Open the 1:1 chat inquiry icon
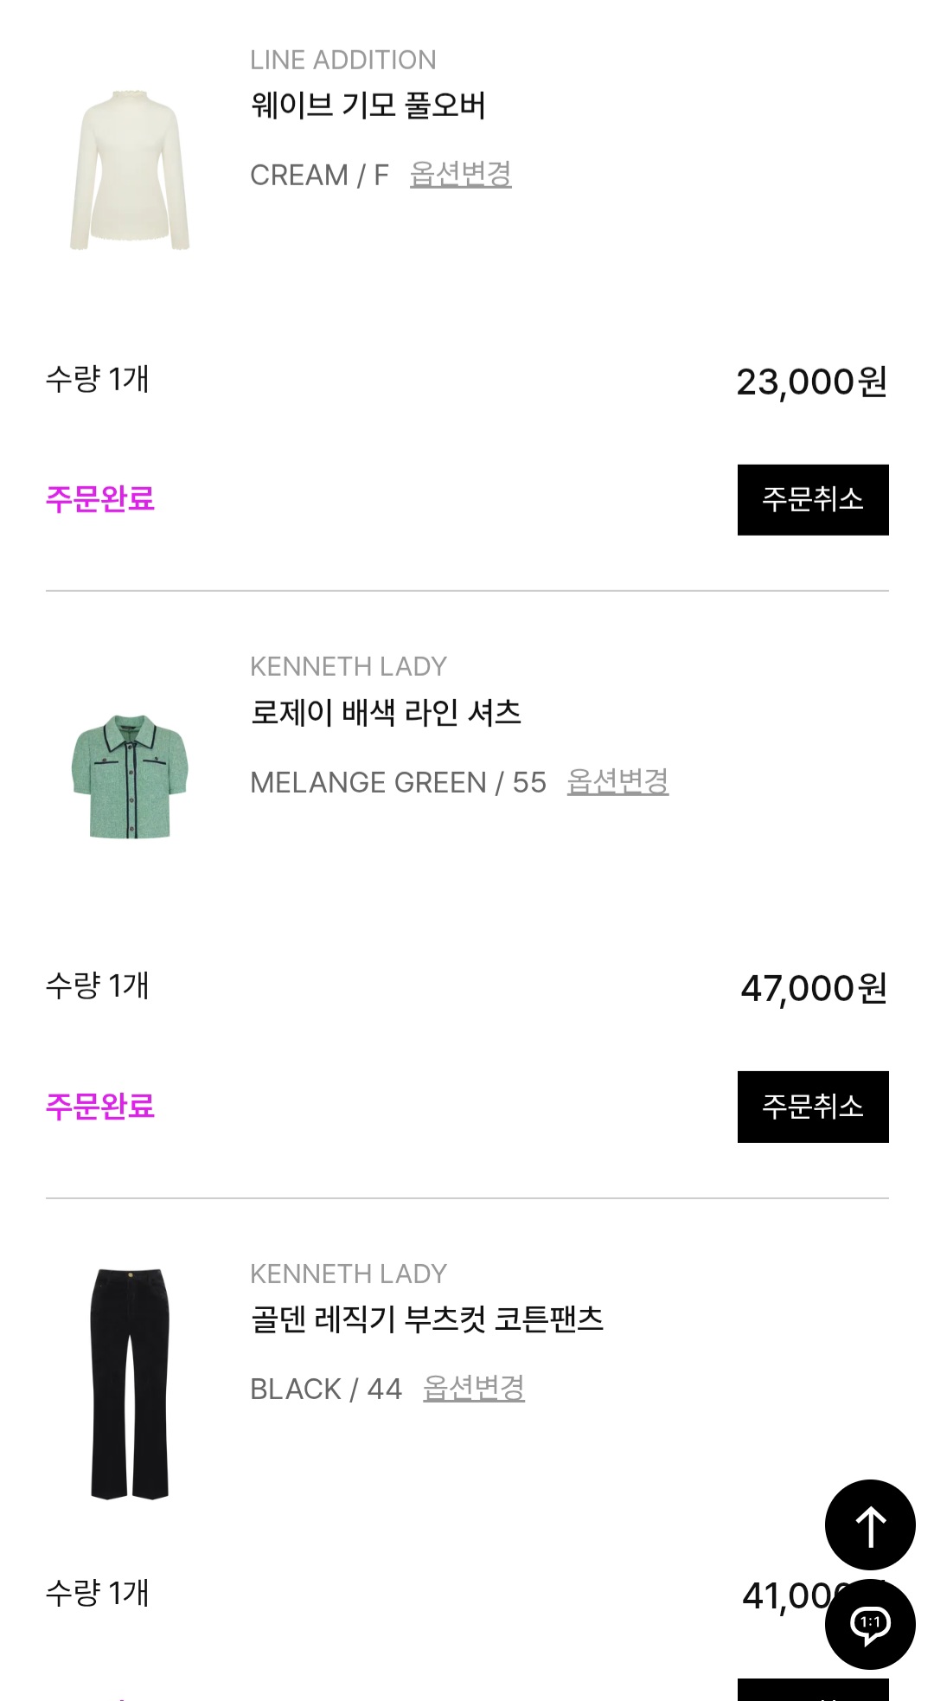 pos(870,1623)
